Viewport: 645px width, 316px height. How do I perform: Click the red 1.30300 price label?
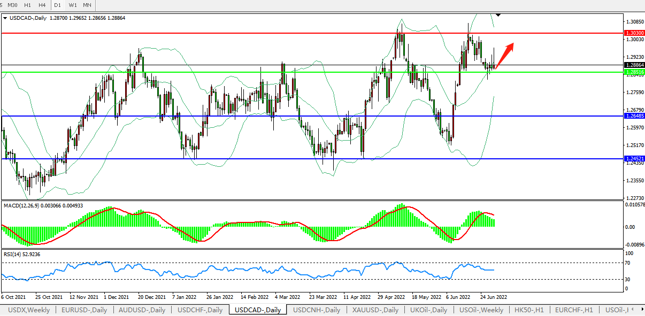click(x=634, y=33)
